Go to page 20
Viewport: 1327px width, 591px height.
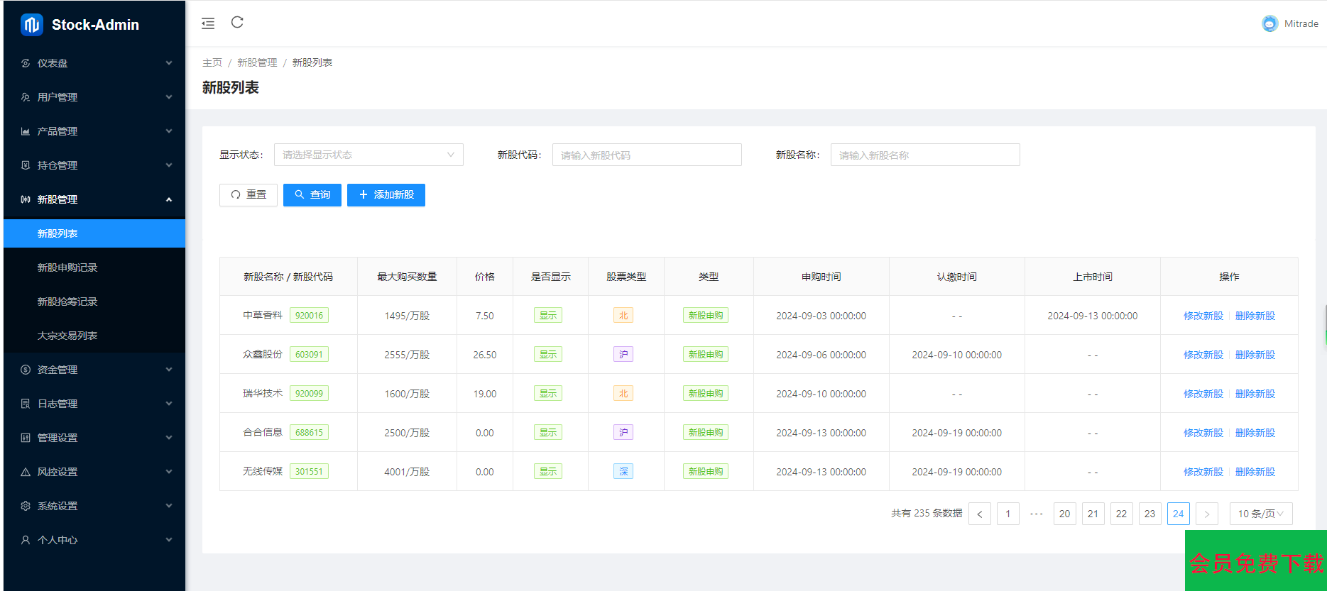click(x=1065, y=514)
